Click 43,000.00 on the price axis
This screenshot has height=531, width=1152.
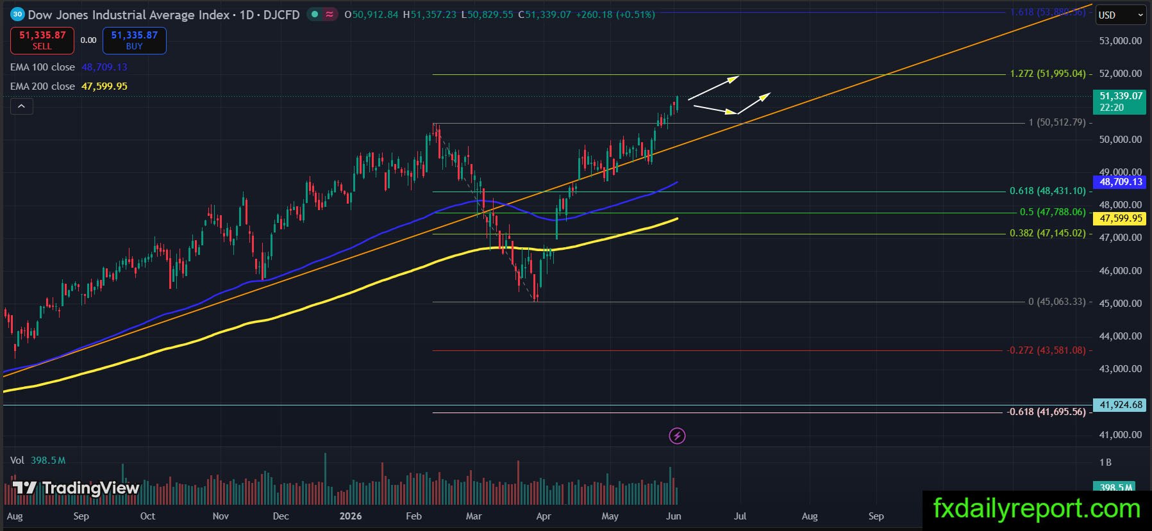[x=1121, y=369]
